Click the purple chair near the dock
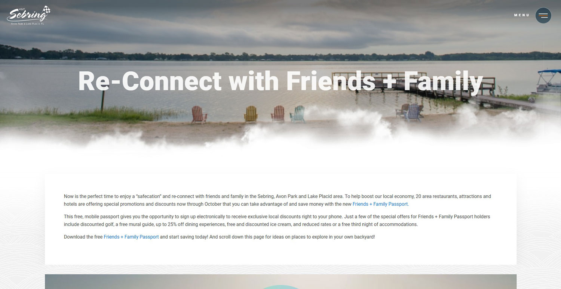The width and height of the screenshot is (561, 289). click(413, 112)
